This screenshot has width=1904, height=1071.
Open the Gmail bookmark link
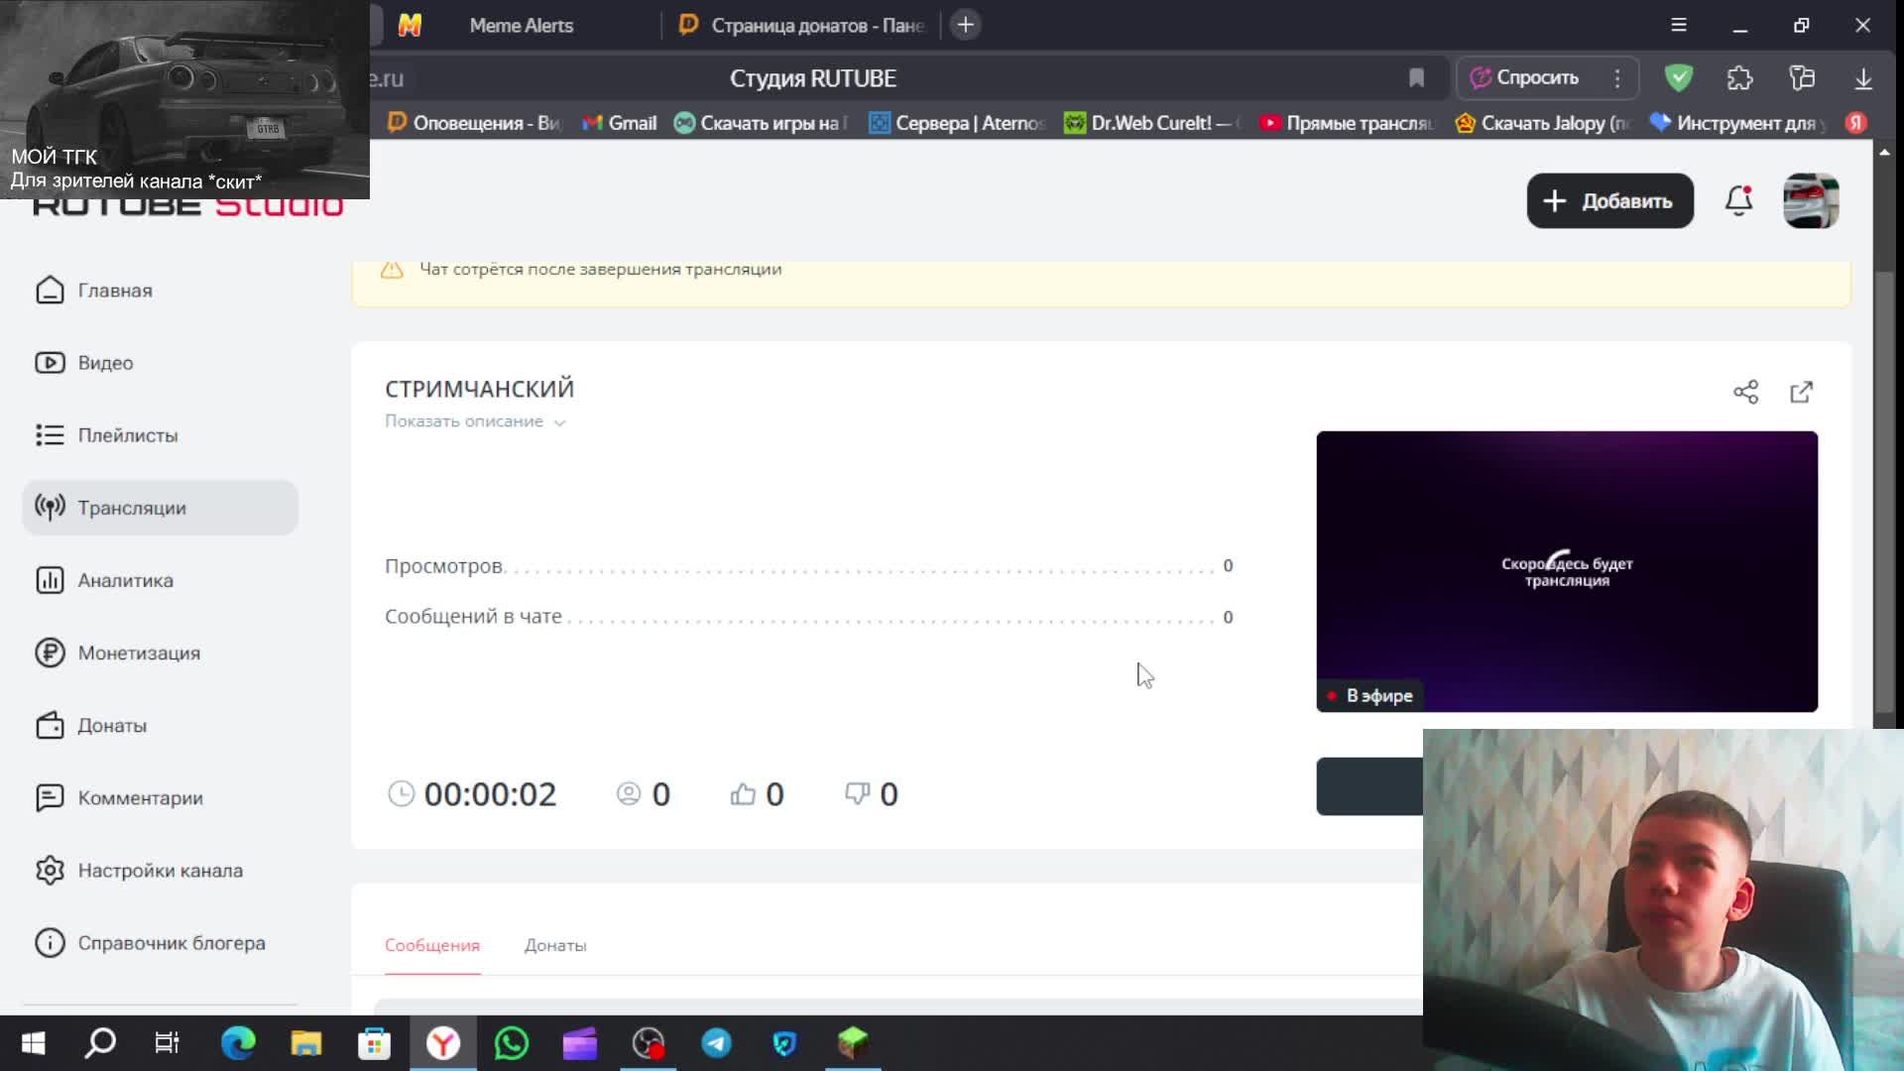click(620, 123)
